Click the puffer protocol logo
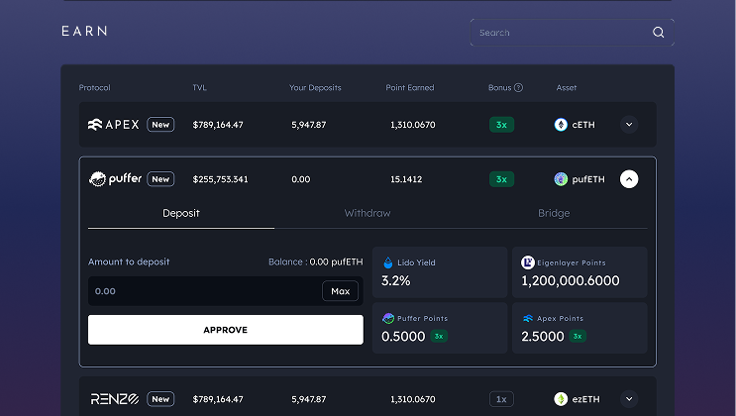Viewport: 736px width, 416px height. point(115,179)
